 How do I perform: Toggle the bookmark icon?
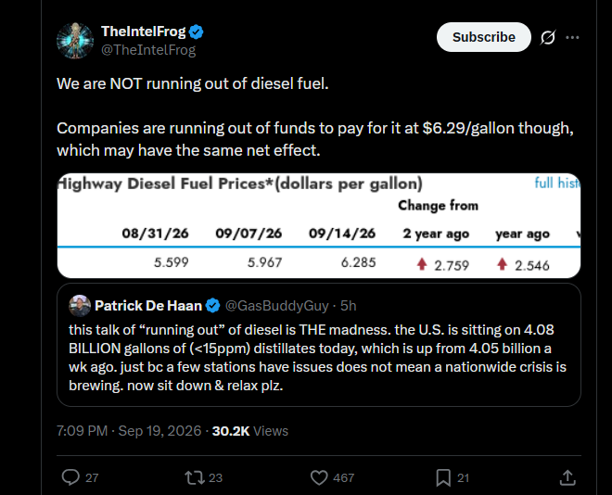(x=443, y=477)
